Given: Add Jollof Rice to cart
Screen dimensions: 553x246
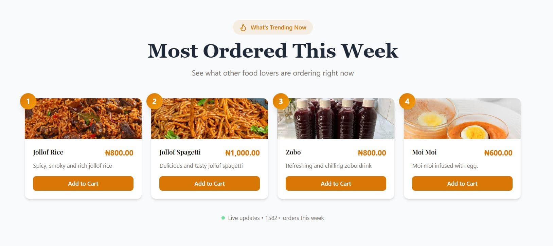Looking at the screenshot, I should coord(83,184).
